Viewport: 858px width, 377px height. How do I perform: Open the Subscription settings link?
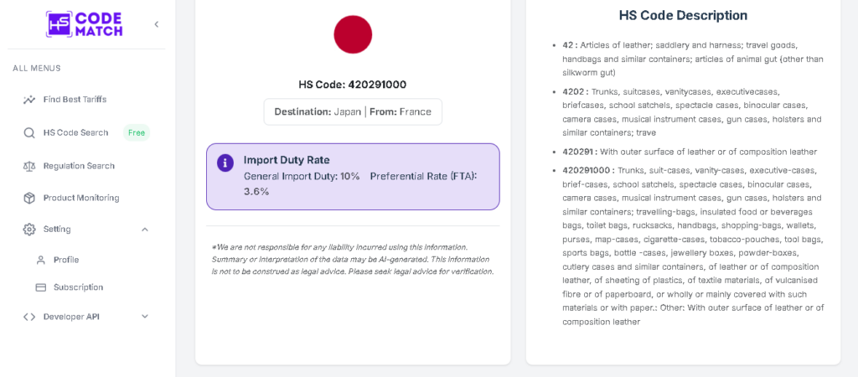[x=78, y=287]
